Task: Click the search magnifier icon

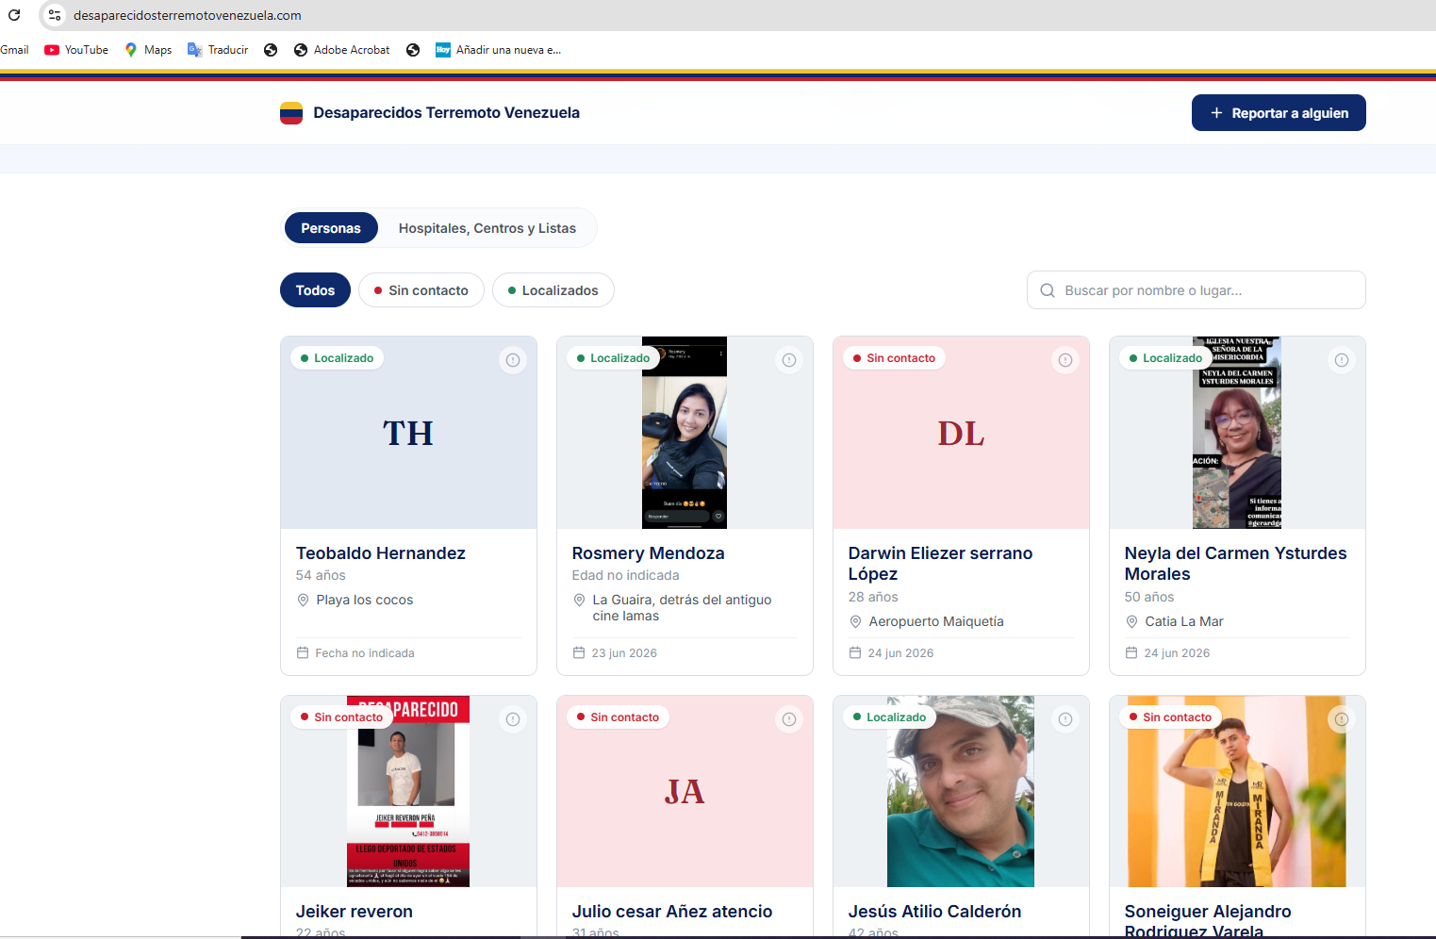Action: [1048, 290]
